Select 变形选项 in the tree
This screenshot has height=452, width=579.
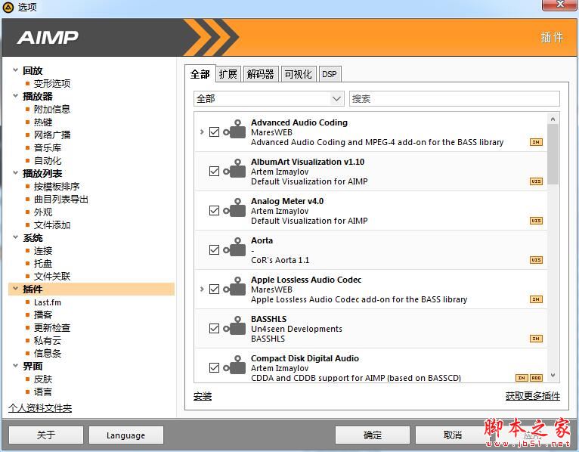click(52, 83)
